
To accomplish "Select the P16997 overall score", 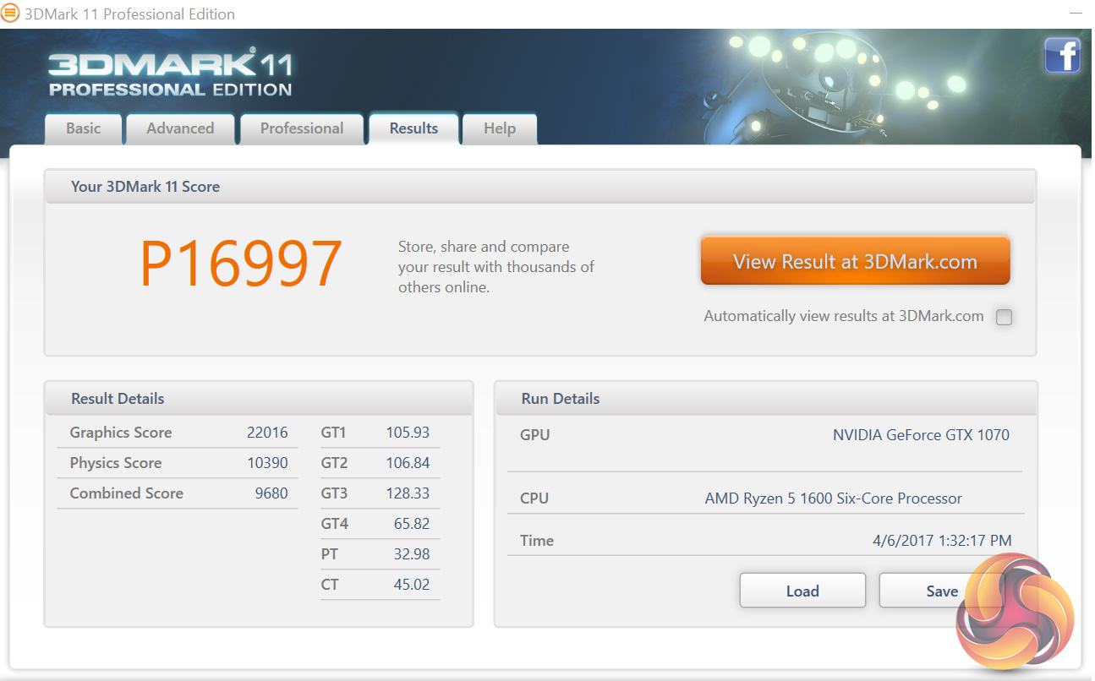I will [241, 264].
